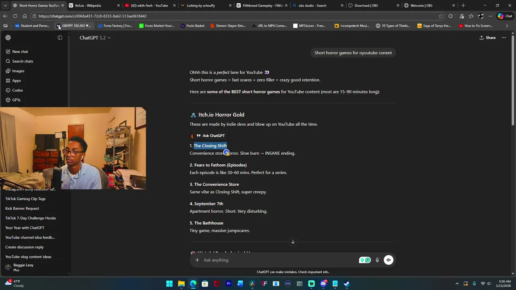Open Search chats
This screenshot has width=516, height=290.
pos(23,61)
